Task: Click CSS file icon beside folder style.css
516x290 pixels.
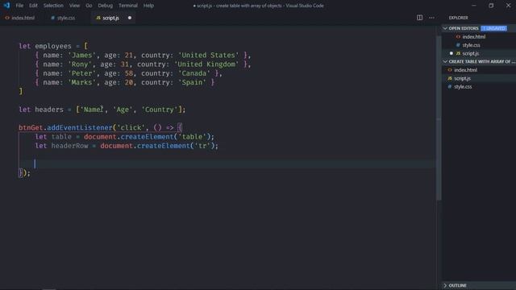Action: 450,86
